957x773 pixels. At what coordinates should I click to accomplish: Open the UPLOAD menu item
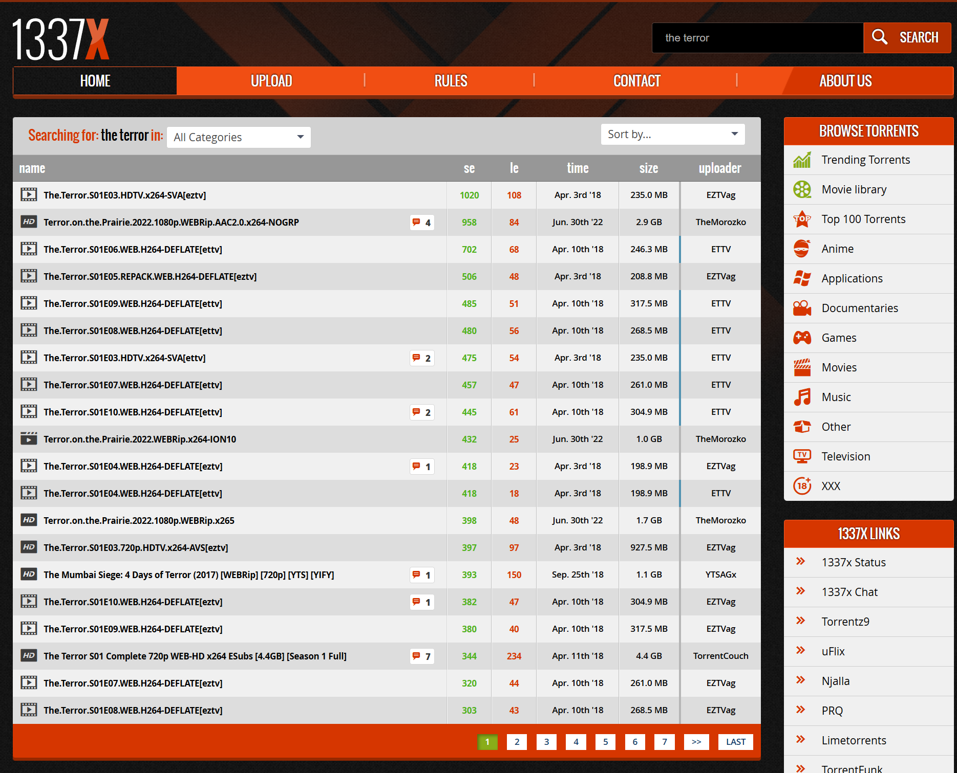[x=271, y=81]
